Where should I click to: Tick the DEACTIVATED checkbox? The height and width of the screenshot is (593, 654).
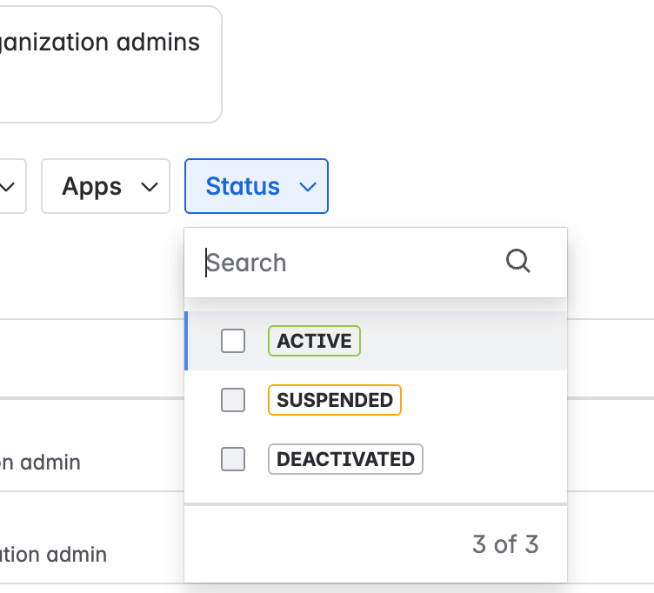(x=233, y=459)
